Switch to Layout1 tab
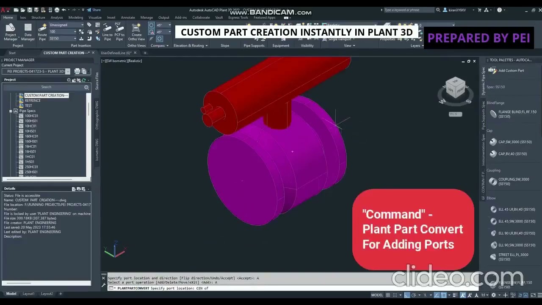 [28, 294]
